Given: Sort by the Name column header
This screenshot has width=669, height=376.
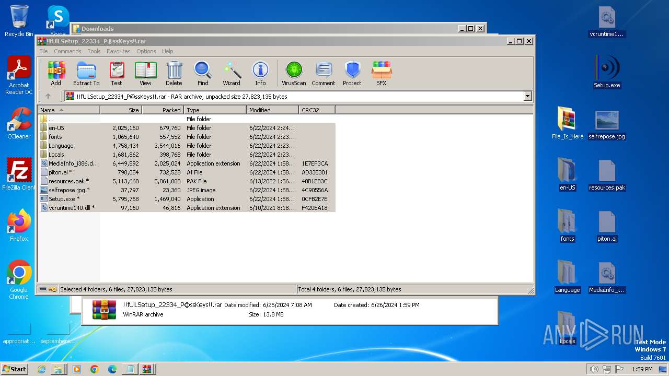Looking at the screenshot, I should pyautogui.click(x=69, y=110).
